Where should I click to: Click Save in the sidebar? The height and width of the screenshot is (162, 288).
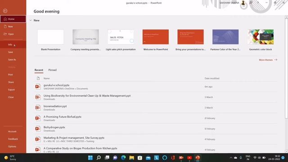(x=13, y=52)
